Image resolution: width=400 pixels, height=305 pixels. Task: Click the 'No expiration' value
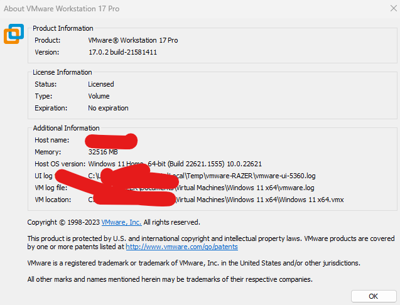pyautogui.click(x=108, y=108)
